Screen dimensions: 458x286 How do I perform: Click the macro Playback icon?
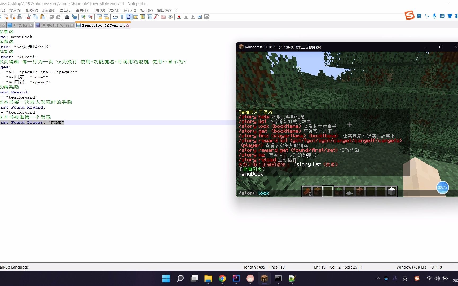(193, 17)
